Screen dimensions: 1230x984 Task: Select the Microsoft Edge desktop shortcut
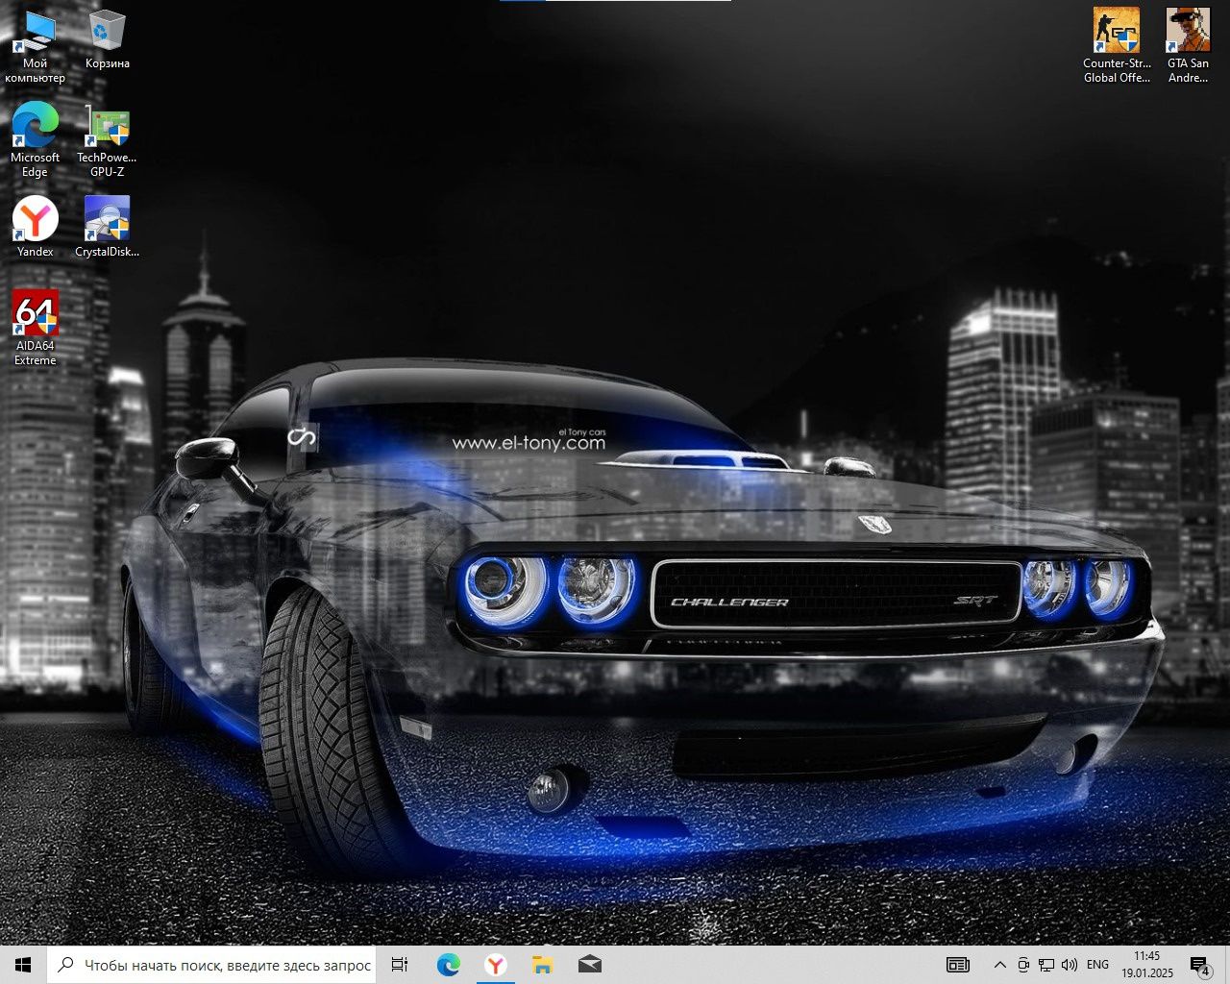pos(35,139)
